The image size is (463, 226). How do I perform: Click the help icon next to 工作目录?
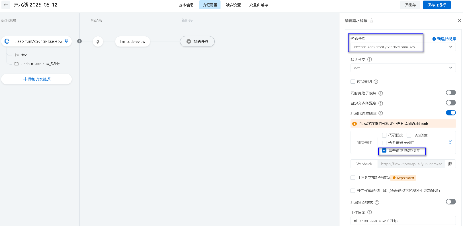(x=370, y=212)
